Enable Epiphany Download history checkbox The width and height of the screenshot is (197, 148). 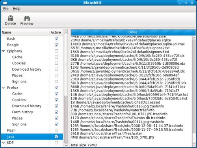[x=56, y=69]
